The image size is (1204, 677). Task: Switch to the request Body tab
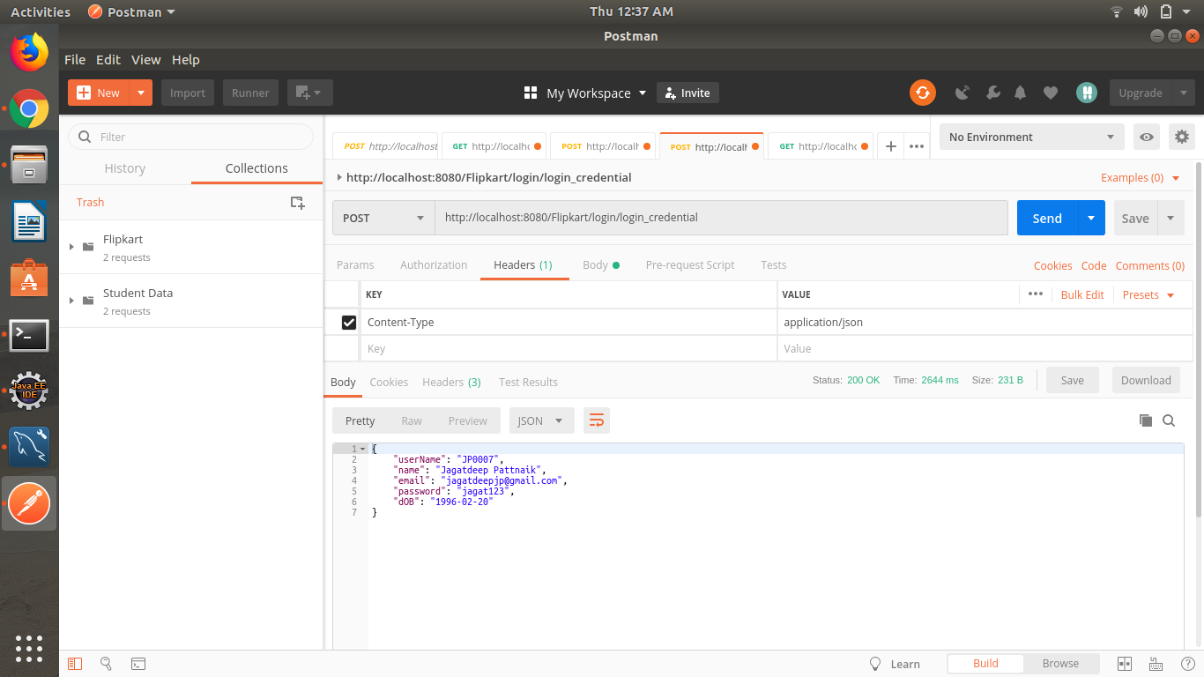click(601, 264)
